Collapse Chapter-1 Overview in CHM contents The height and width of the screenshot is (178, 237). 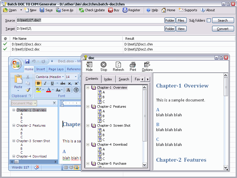tap(88, 88)
